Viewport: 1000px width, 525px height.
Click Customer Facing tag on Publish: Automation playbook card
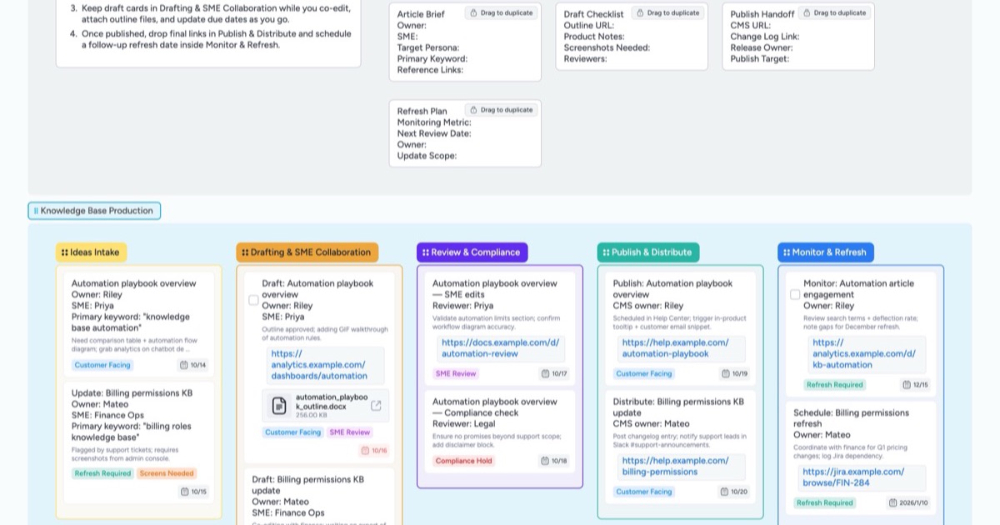point(644,373)
